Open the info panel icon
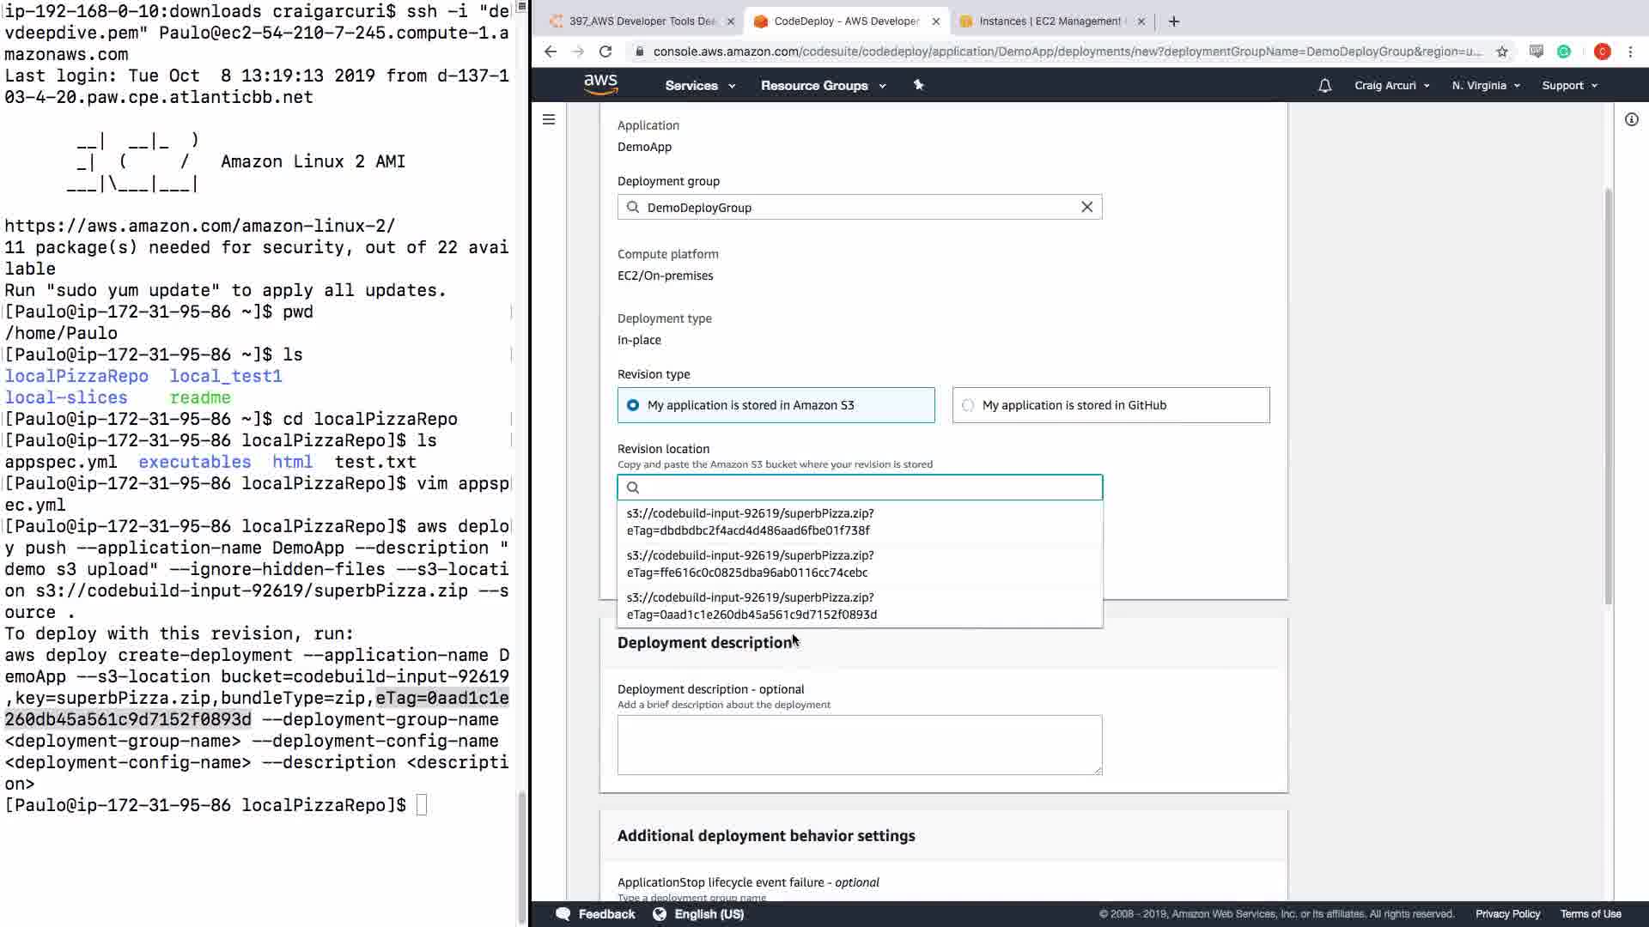Image resolution: width=1649 pixels, height=927 pixels. coord(1631,119)
